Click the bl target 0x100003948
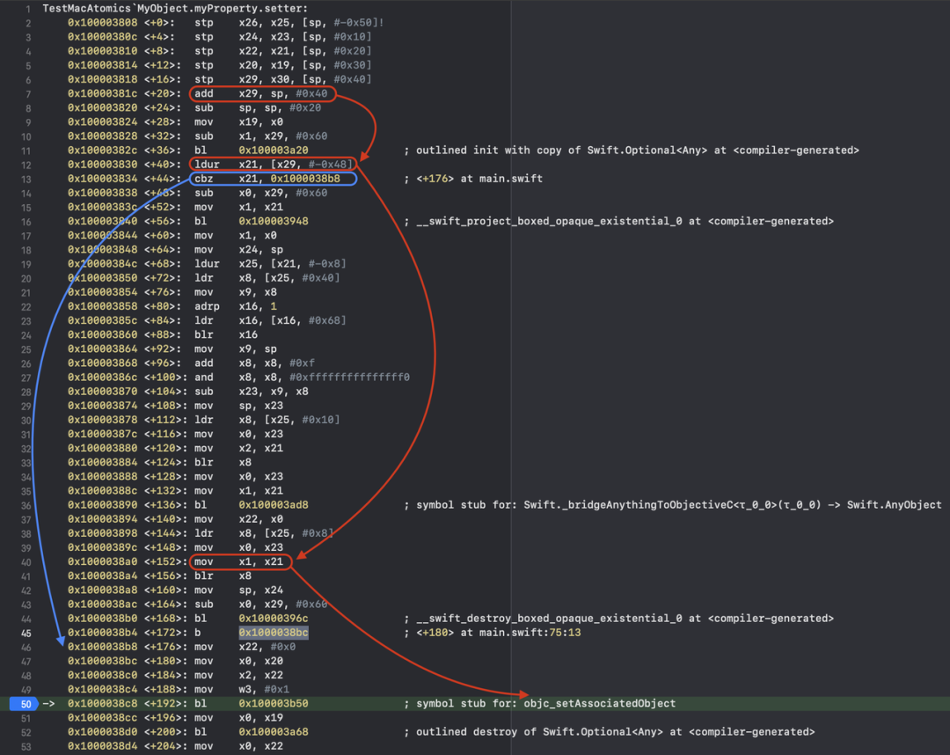 [x=274, y=221]
